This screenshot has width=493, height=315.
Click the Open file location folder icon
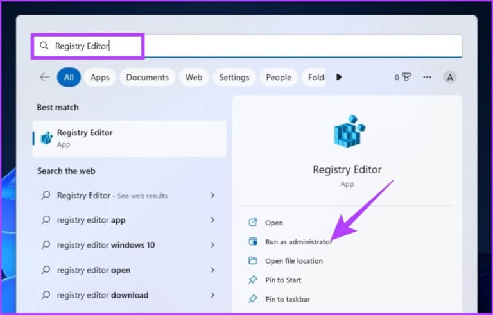[253, 260]
